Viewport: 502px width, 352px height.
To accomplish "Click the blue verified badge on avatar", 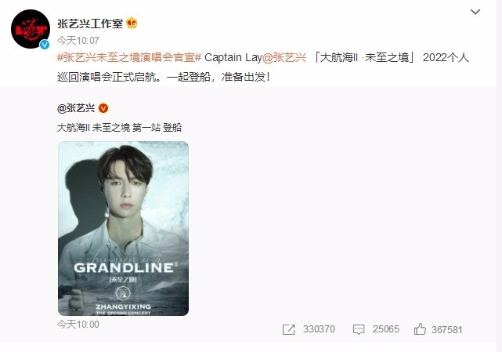I will pyautogui.click(x=45, y=45).
